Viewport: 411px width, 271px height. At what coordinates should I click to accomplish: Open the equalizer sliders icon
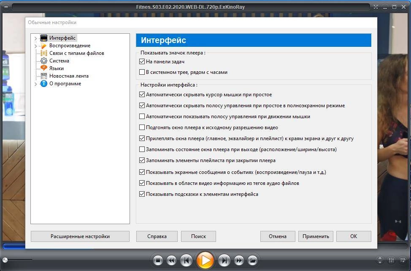(x=391, y=260)
